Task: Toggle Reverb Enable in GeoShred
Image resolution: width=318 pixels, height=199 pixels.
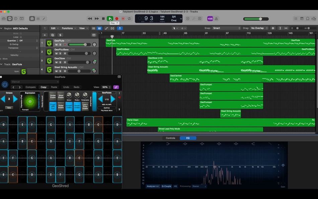Action: coord(77,106)
